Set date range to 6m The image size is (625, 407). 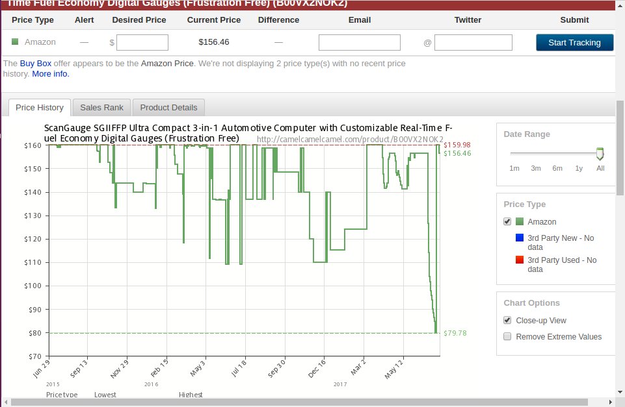(x=557, y=168)
